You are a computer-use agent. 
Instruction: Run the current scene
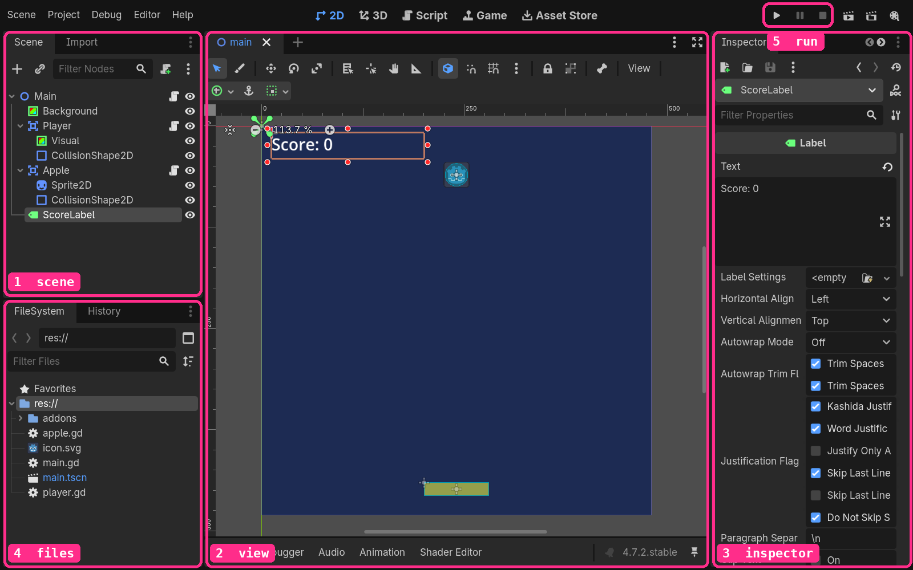click(x=849, y=16)
